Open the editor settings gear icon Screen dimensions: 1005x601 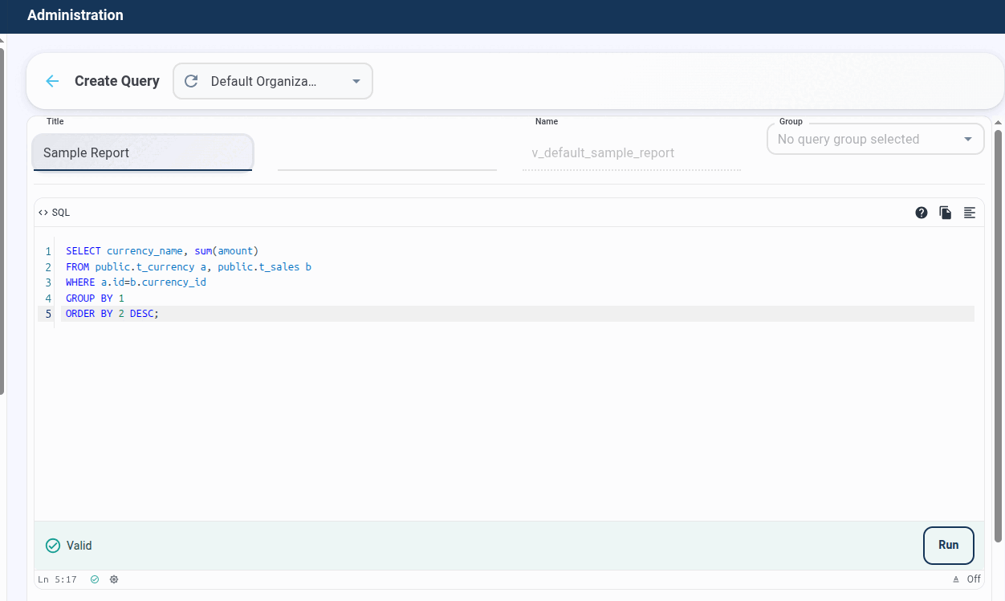coord(114,579)
